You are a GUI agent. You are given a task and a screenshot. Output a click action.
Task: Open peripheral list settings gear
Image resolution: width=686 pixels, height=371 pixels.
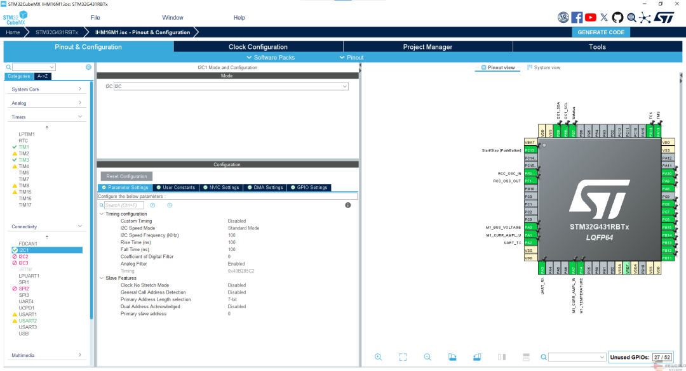click(x=88, y=67)
